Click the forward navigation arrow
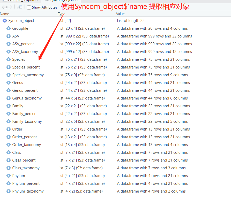 (10, 7)
